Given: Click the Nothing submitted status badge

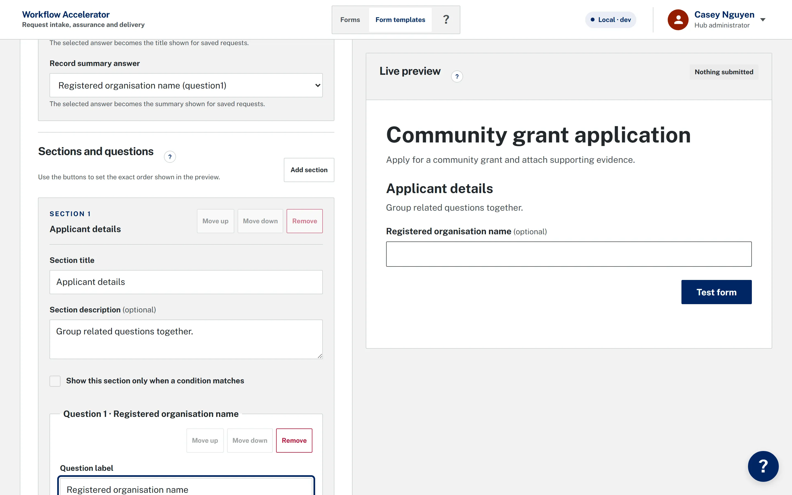Looking at the screenshot, I should (x=724, y=72).
